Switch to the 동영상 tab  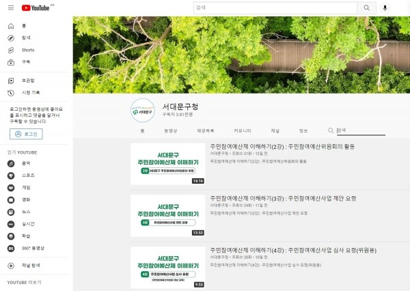coord(170,130)
